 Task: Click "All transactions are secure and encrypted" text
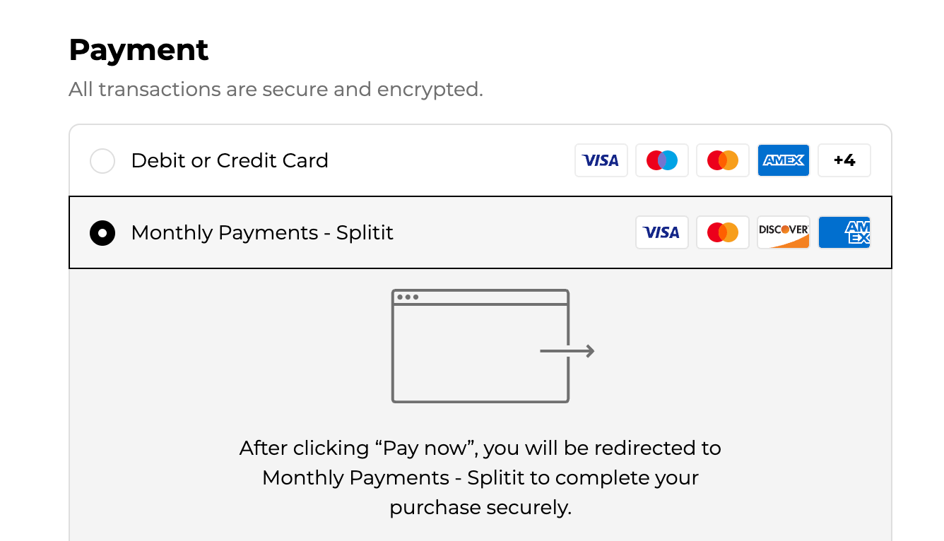[x=276, y=90]
